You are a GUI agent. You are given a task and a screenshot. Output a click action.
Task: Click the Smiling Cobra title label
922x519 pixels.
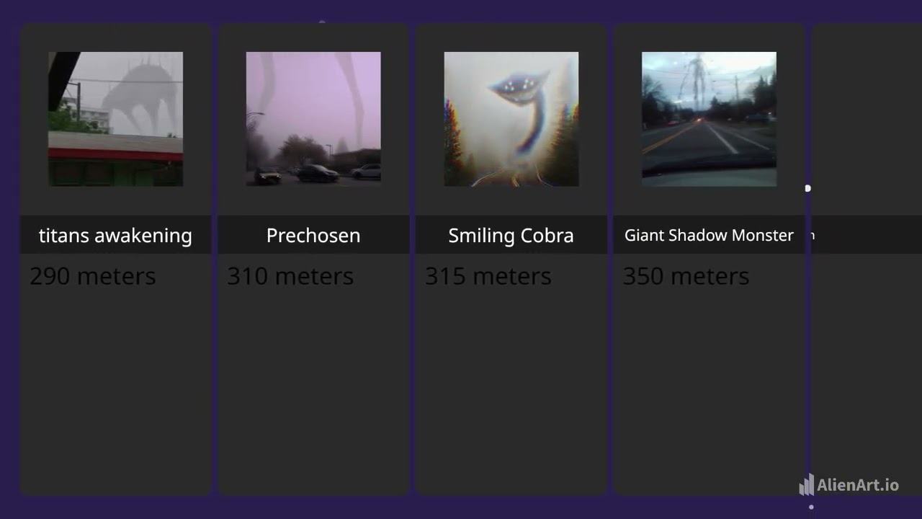click(x=511, y=235)
